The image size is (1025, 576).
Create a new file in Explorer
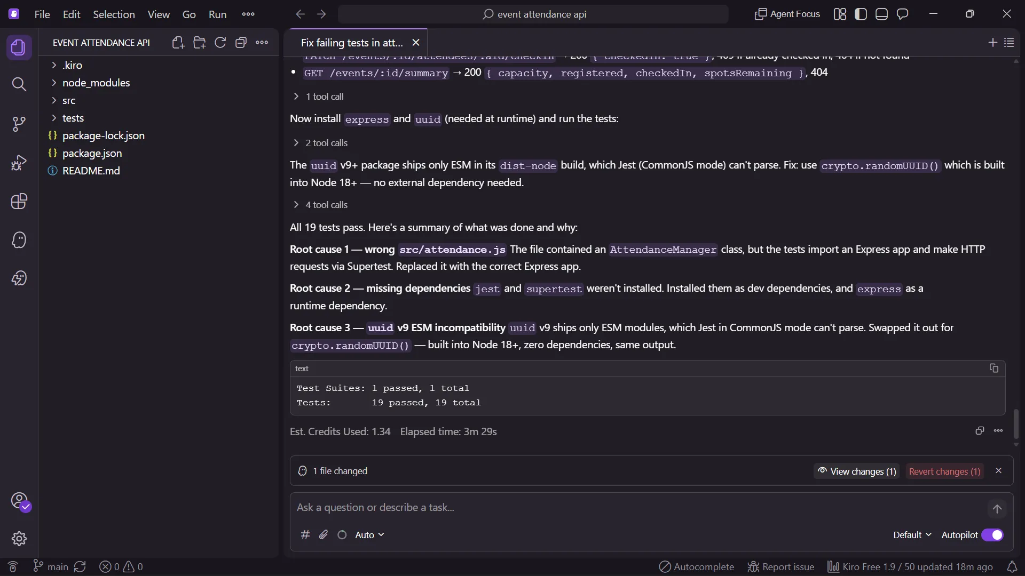coord(178,43)
